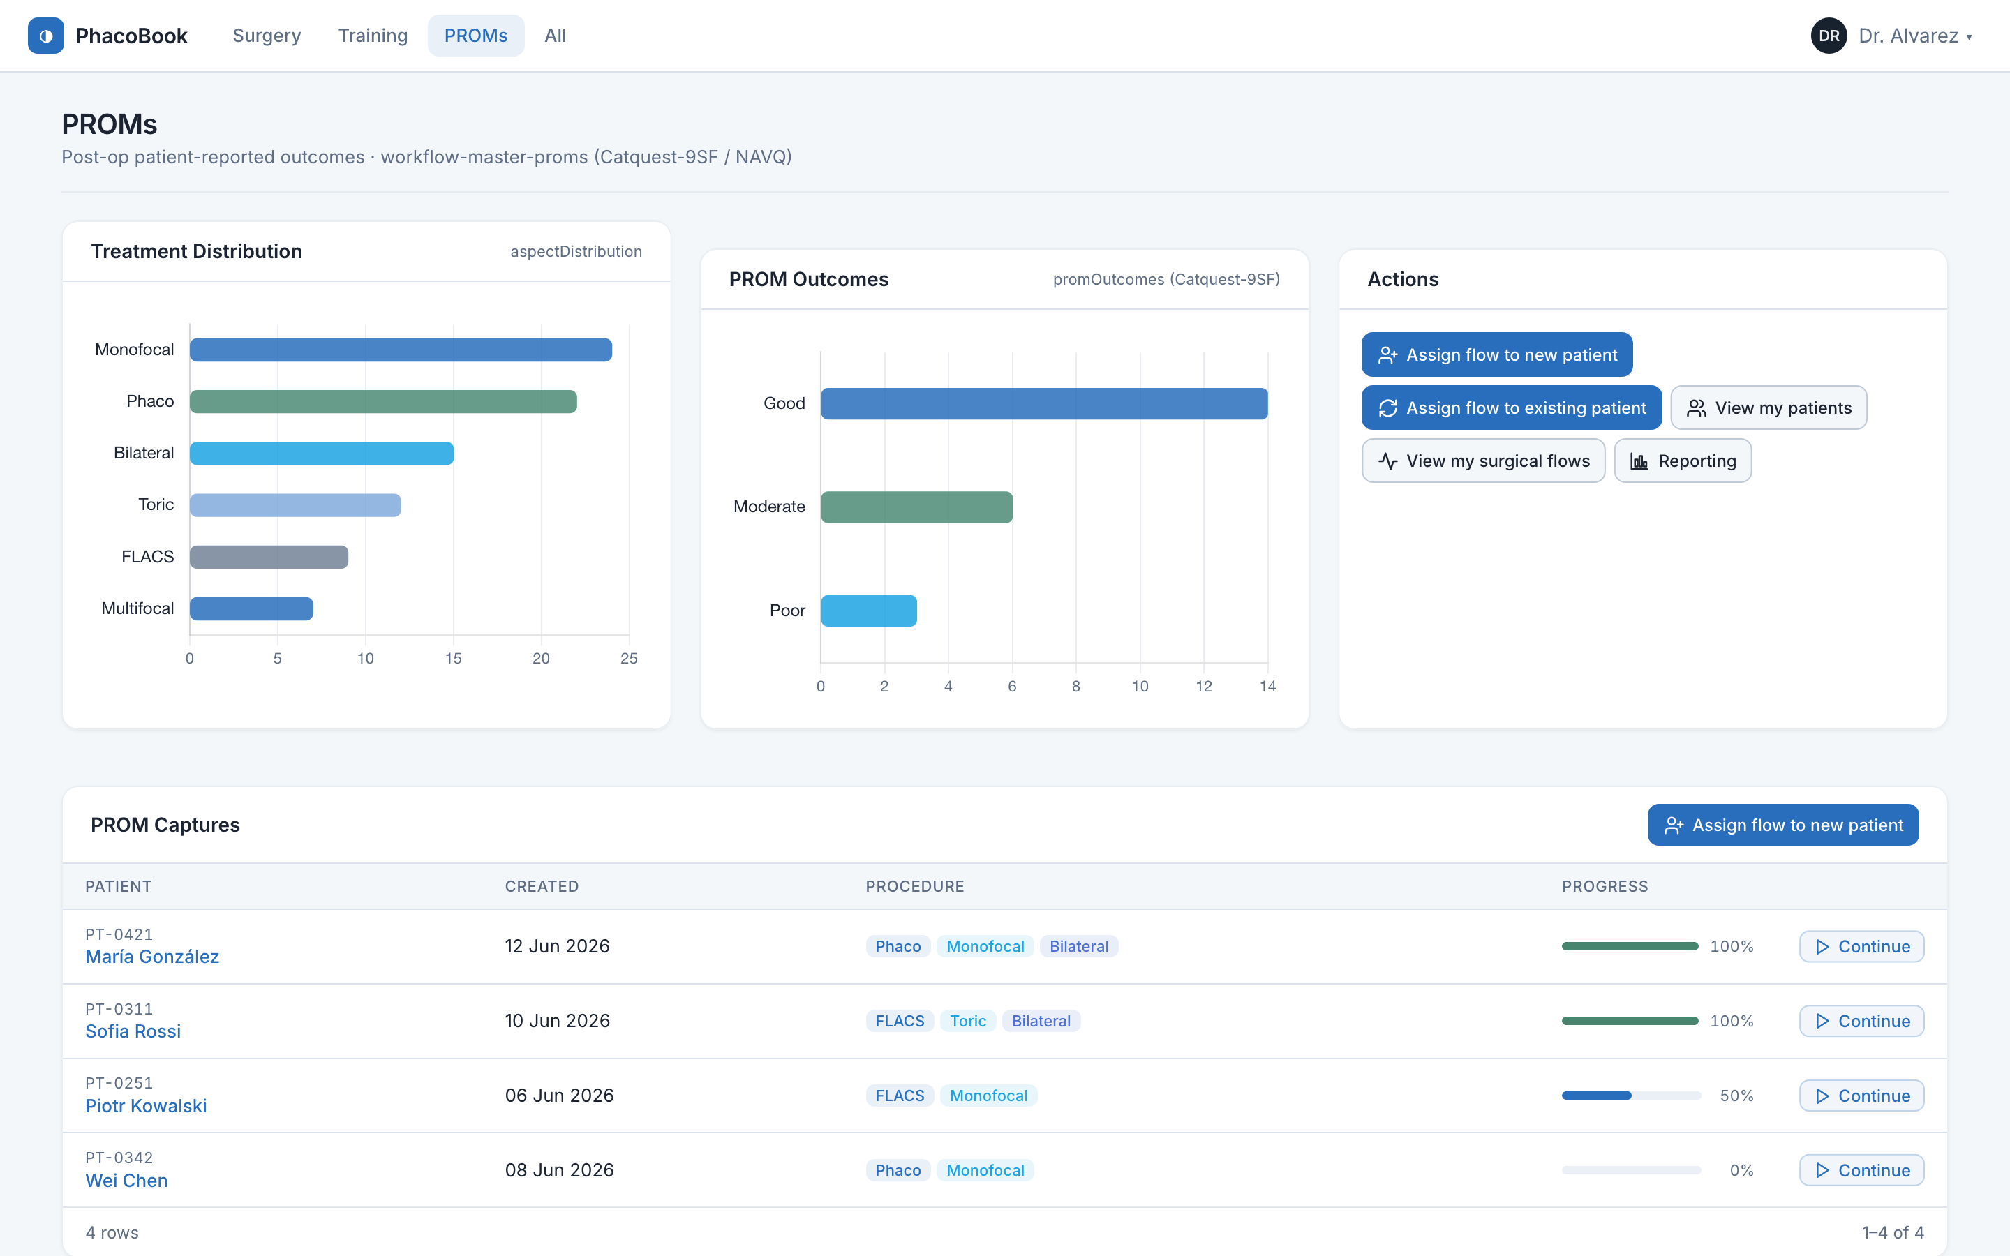Screen dimensions: 2010x1256
Task: Click play icon in María González row
Action: 1822,947
